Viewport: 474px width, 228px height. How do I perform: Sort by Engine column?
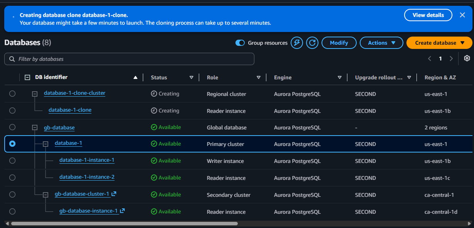tap(340, 77)
